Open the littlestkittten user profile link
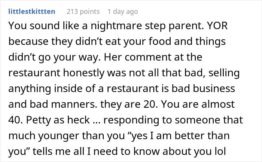 (x=31, y=11)
